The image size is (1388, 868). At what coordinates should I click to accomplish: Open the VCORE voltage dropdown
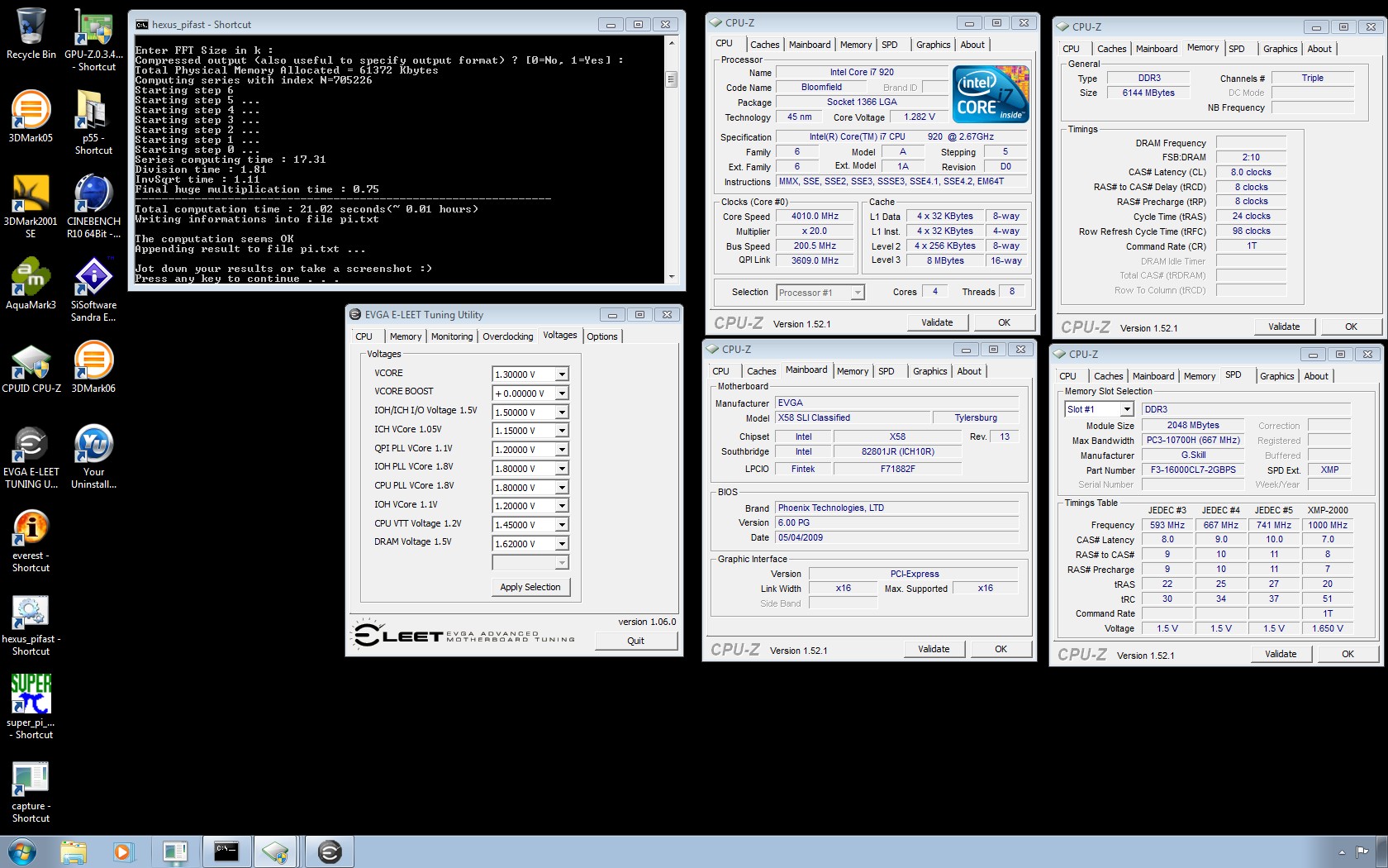[562, 374]
